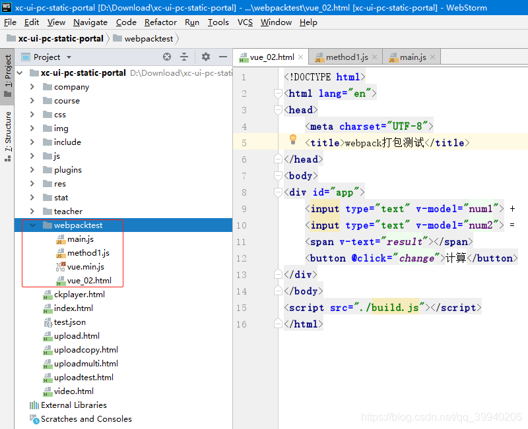The image size is (528, 429).
Task: Collapse the div fold marker on line 13
Action: pos(277,274)
